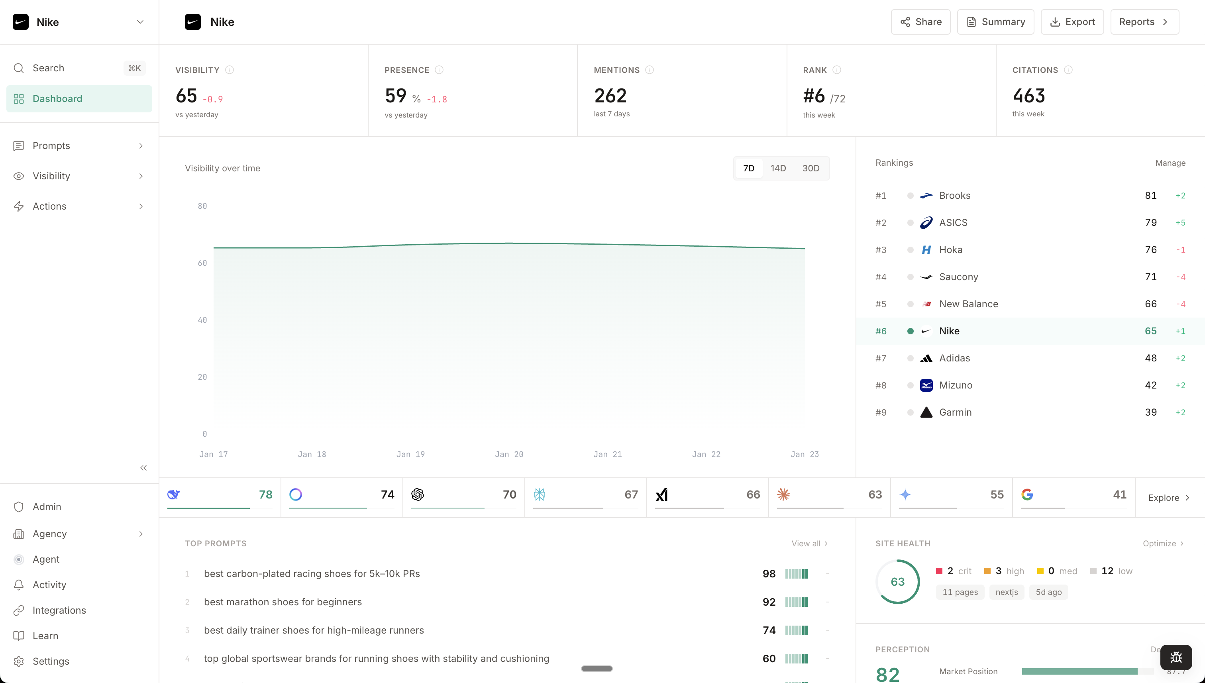Switch the chart to the 14D range
Screen dimensions: 1205x683
[778, 169]
